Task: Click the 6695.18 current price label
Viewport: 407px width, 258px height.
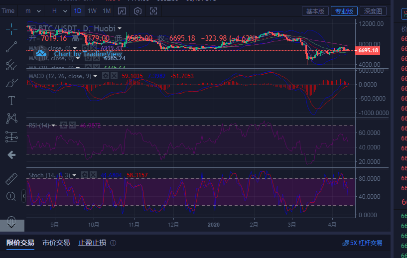Action: point(368,50)
